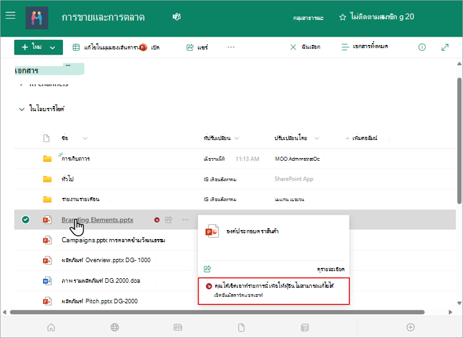Click the horizontal scrollbar thumb

pyautogui.click(x=217, y=312)
